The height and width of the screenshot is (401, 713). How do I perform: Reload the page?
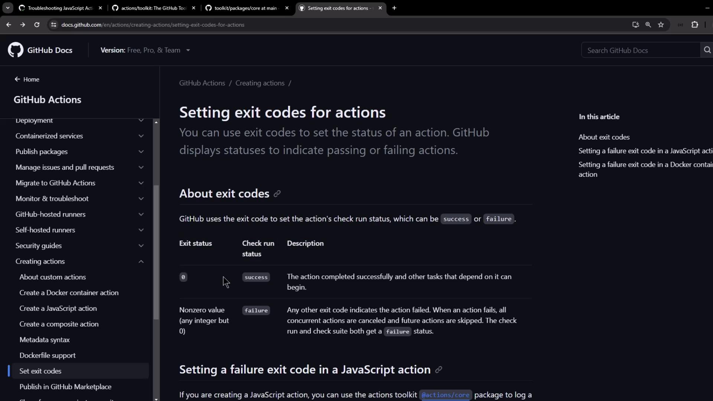point(37,25)
